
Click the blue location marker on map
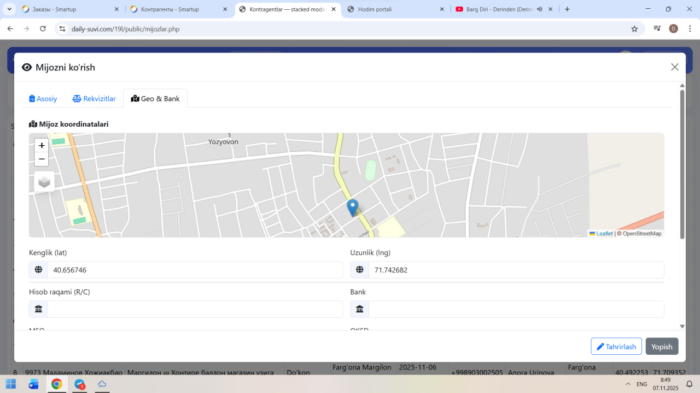click(x=353, y=207)
